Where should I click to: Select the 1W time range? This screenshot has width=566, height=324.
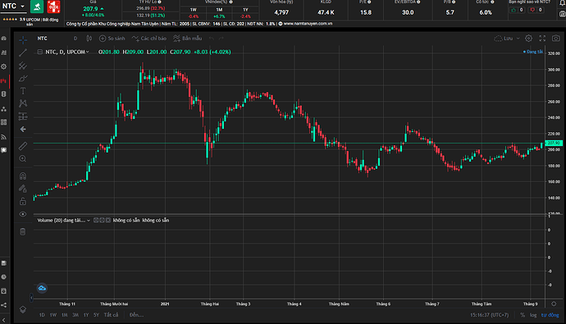click(x=53, y=315)
